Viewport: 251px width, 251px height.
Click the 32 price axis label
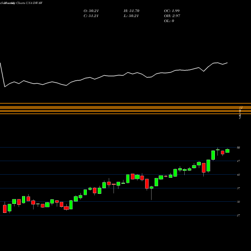238,202
